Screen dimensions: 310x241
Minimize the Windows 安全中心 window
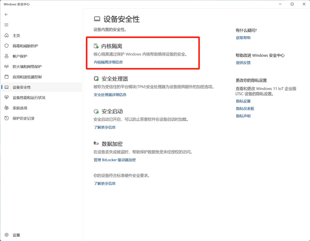(280, 4)
